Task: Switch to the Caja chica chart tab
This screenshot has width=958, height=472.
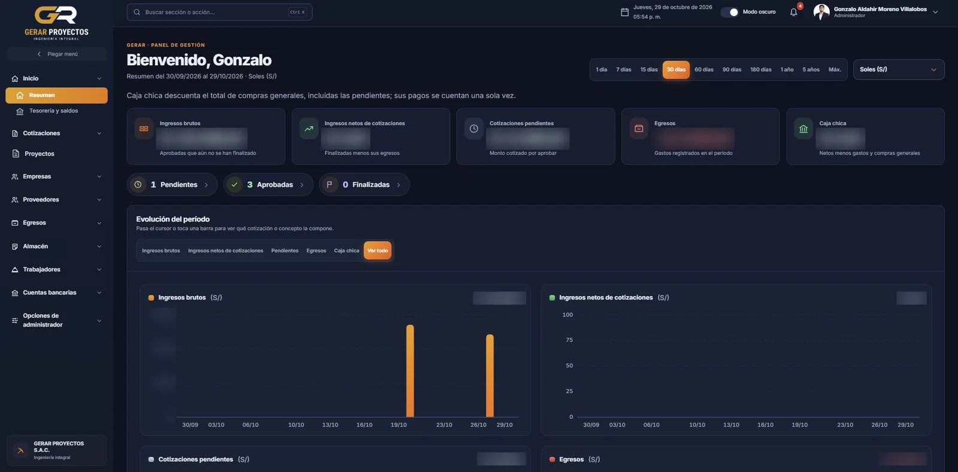Action: 347,251
